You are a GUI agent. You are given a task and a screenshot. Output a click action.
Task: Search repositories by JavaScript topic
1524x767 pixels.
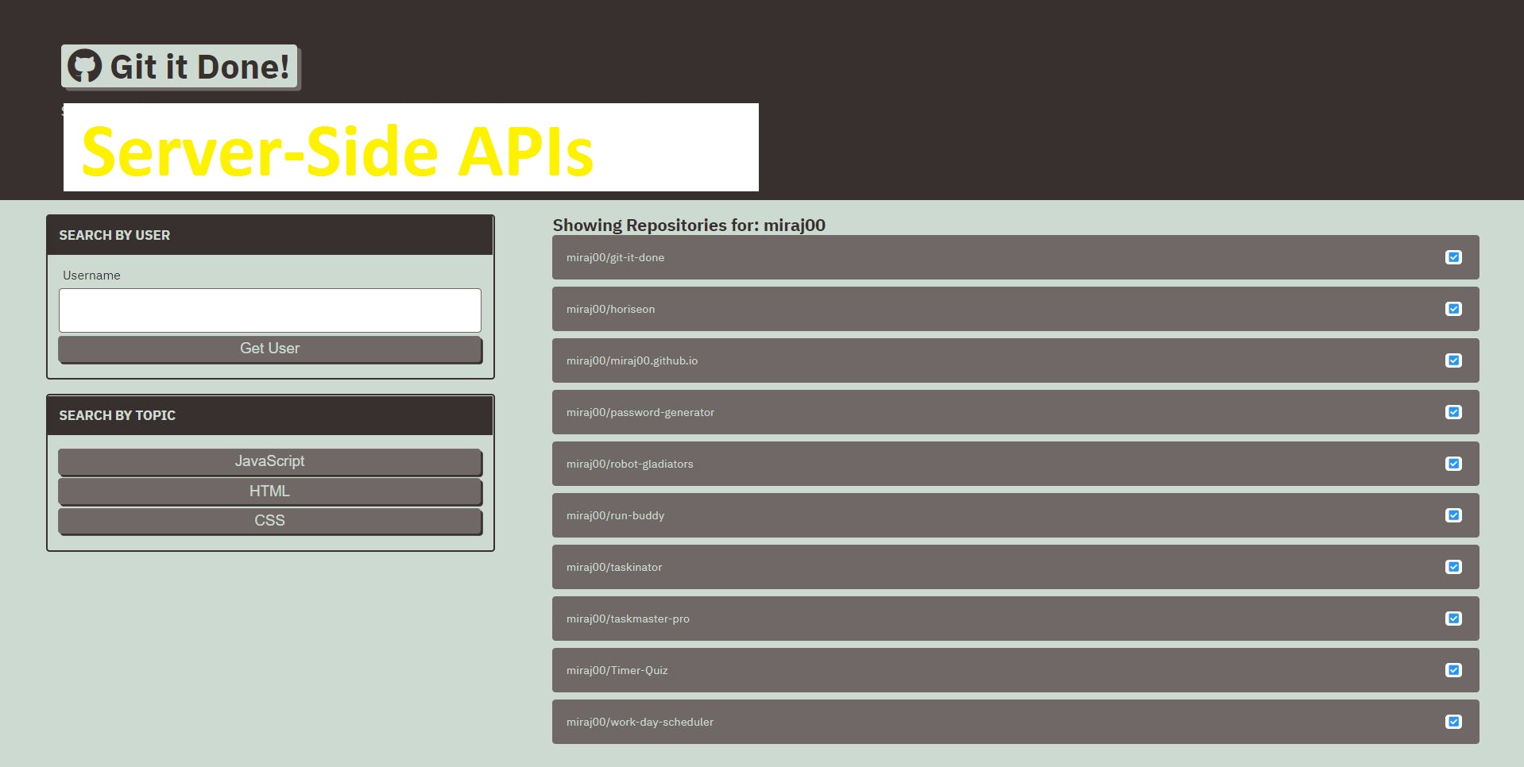pos(270,461)
